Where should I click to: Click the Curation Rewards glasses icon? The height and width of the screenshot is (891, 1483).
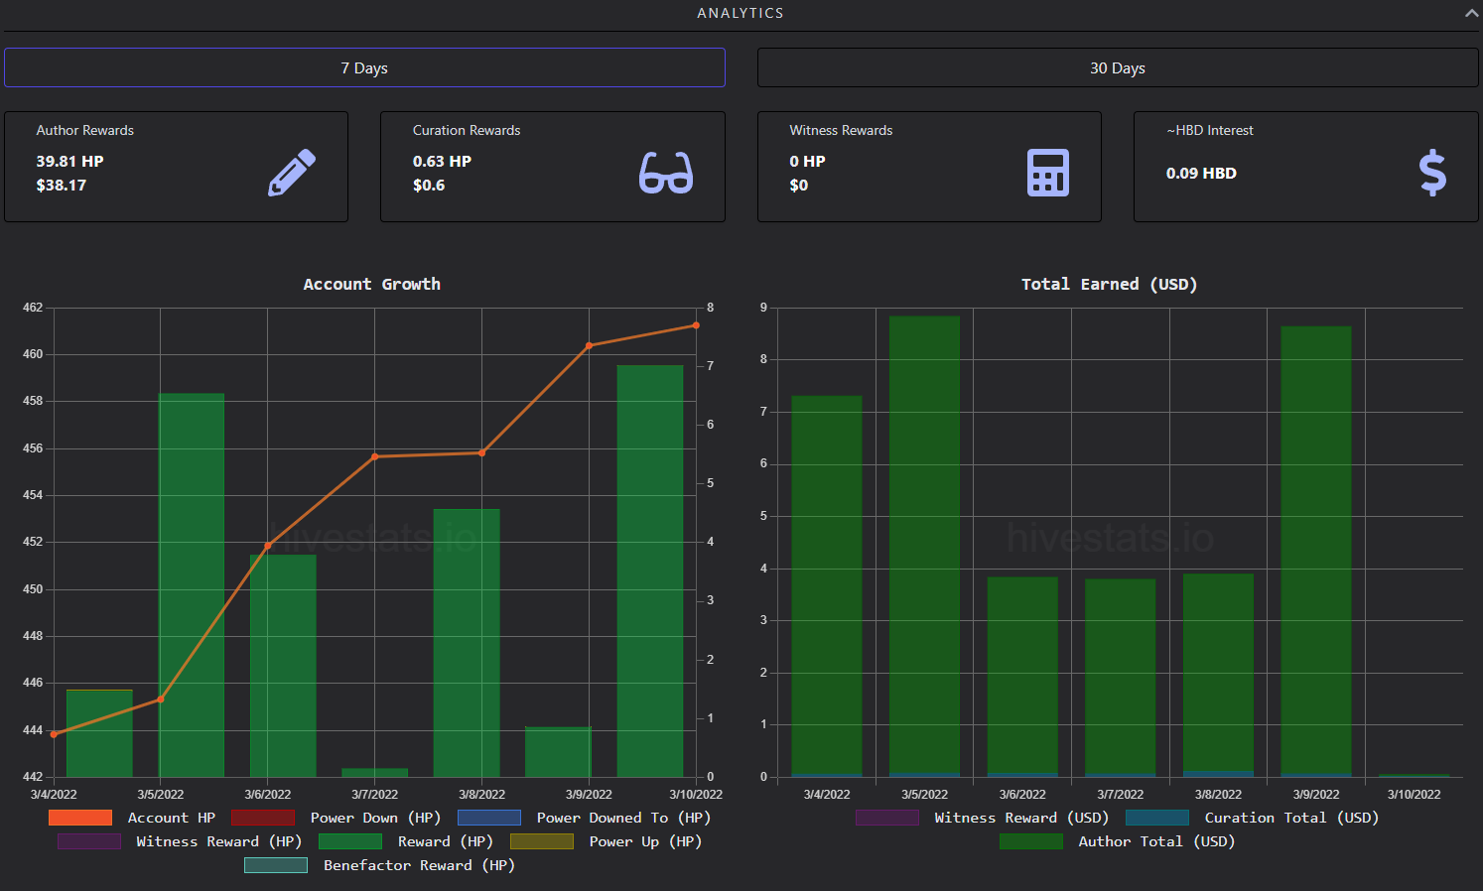coord(666,173)
